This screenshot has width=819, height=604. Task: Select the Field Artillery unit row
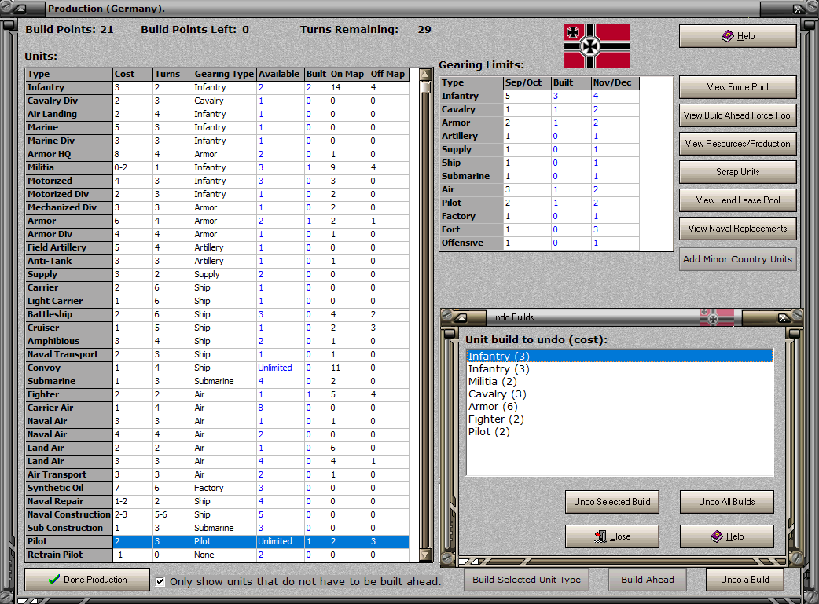217,247
